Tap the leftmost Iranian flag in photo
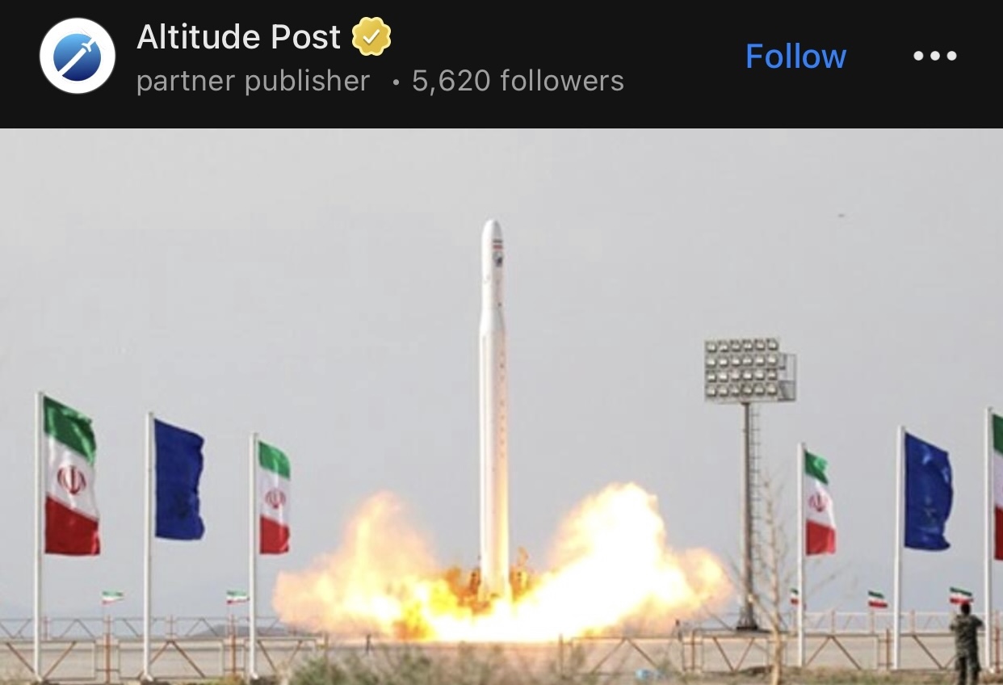Image resolution: width=1003 pixels, height=685 pixels. click(70, 477)
